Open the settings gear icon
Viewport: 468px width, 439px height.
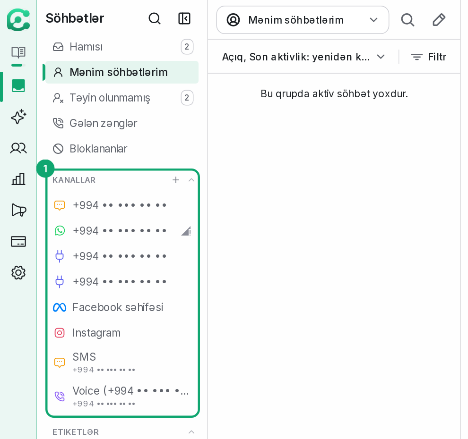(x=18, y=272)
